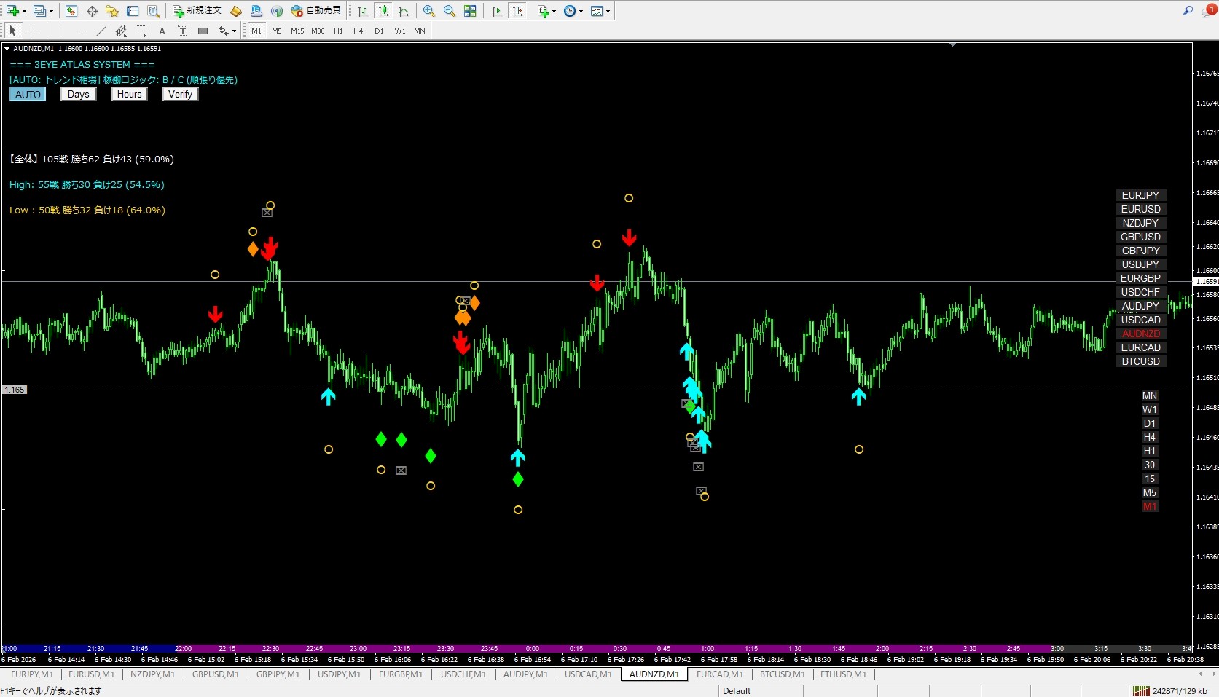Enable candlestick chart display mode

pos(383,11)
